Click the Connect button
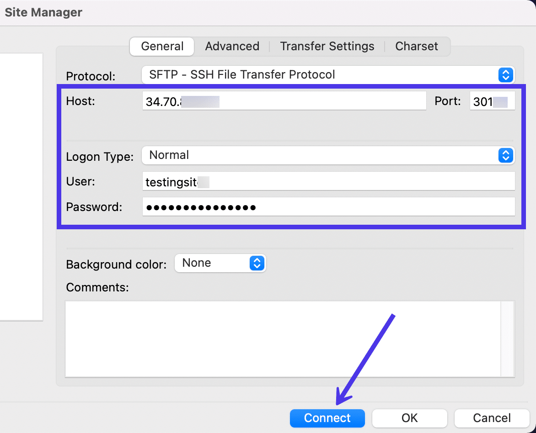The width and height of the screenshot is (536, 433). click(327, 418)
